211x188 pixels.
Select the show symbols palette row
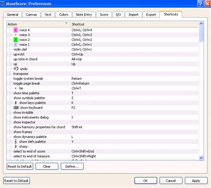coord(102,98)
